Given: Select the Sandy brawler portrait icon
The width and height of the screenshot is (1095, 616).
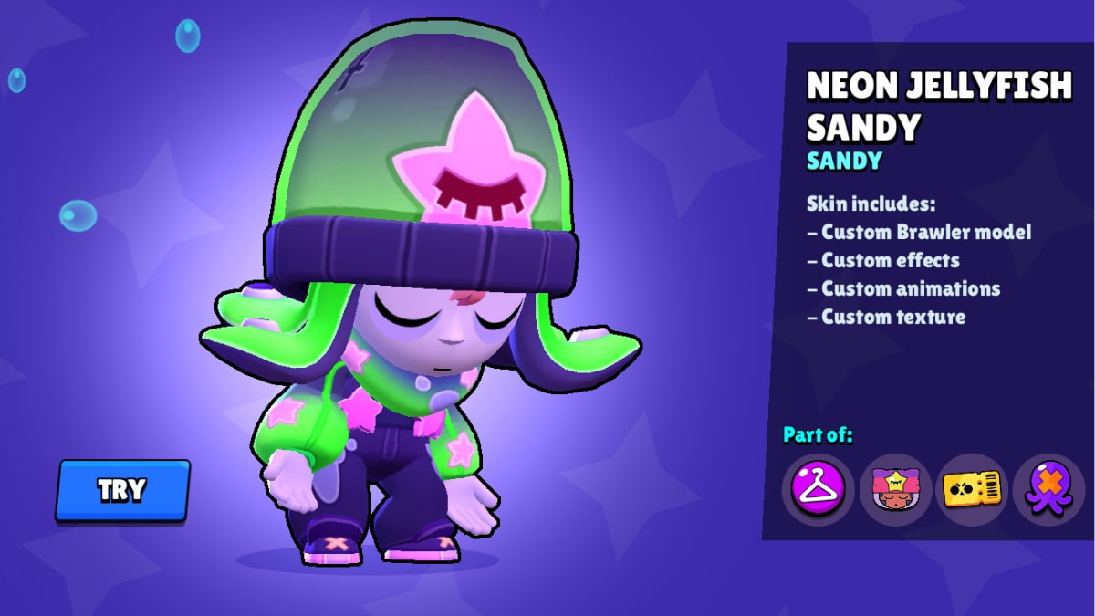Looking at the screenshot, I should [895, 490].
